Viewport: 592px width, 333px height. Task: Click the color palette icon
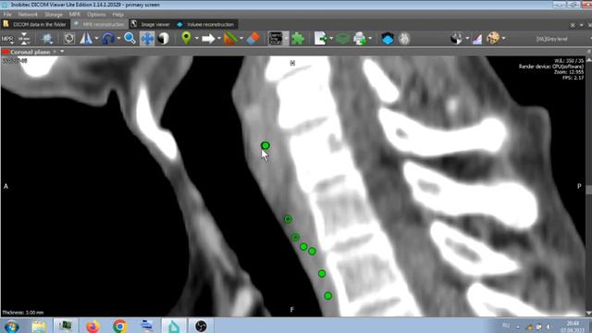493,39
